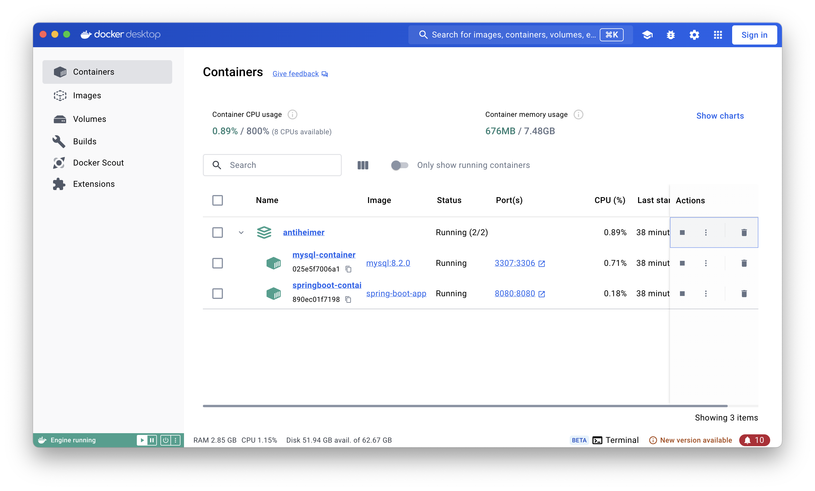Screen dimensions: 815x491
Task: Copy the mysql-container ID
Action: click(x=349, y=269)
